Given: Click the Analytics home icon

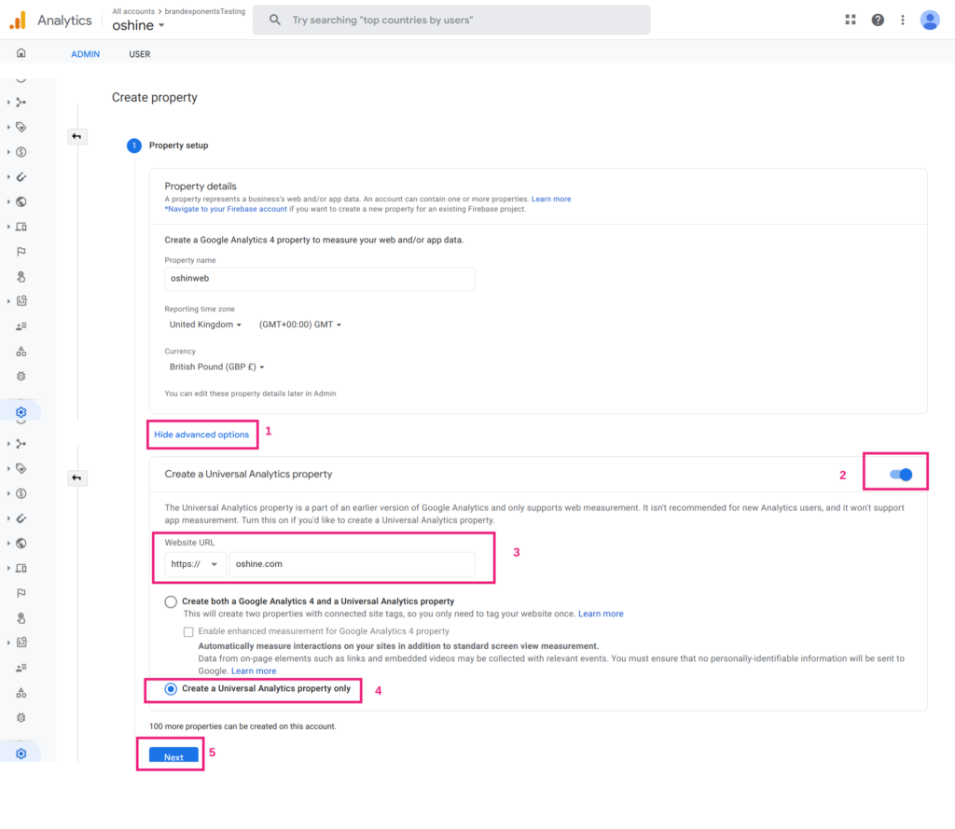Looking at the screenshot, I should coord(21,53).
